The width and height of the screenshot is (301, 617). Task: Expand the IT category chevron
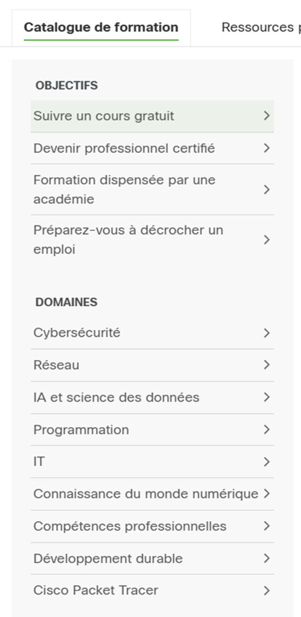point(267,461)
